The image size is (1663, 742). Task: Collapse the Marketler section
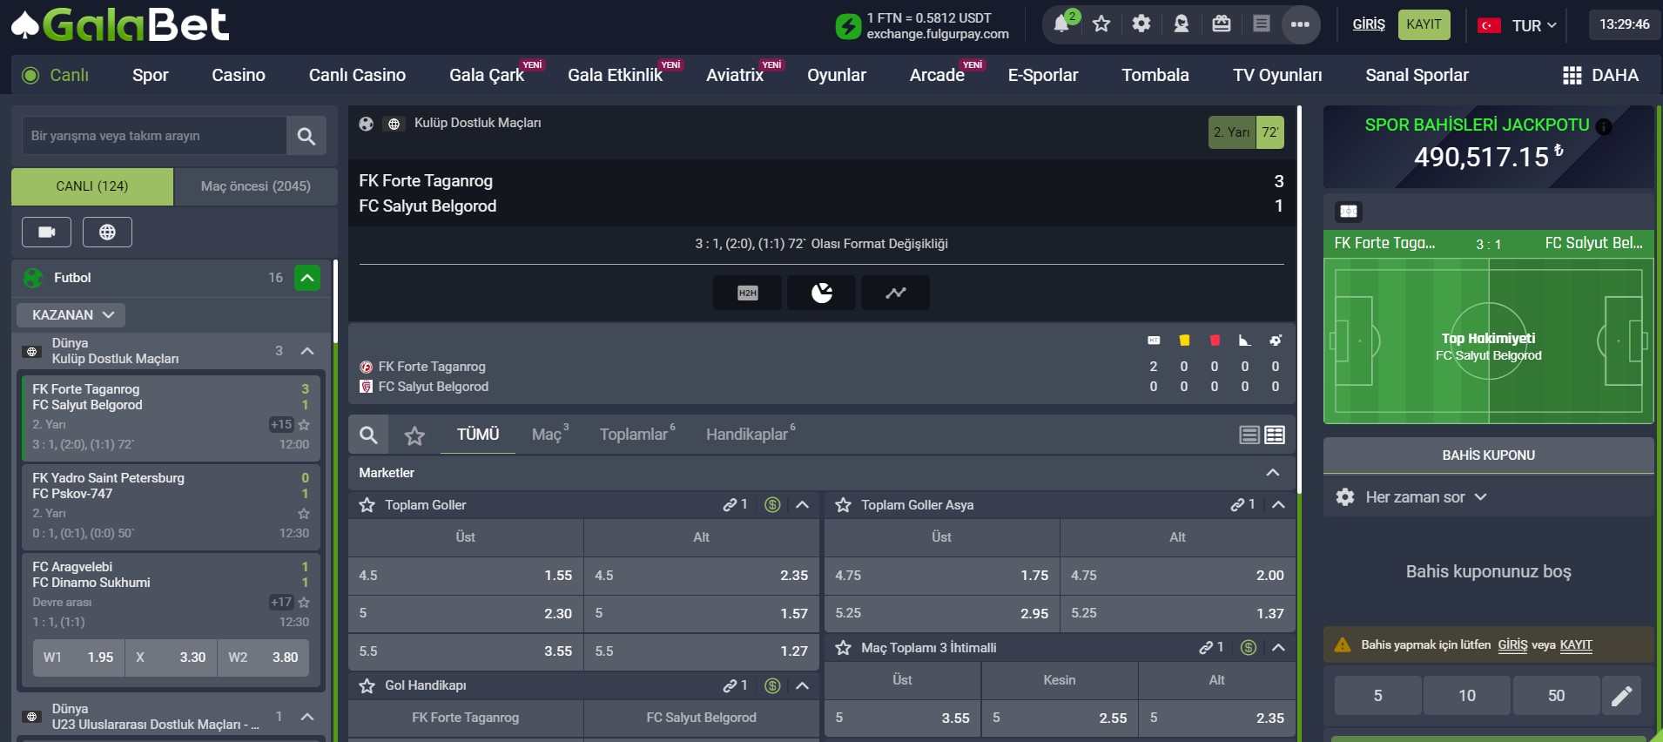click(1273, 472)
